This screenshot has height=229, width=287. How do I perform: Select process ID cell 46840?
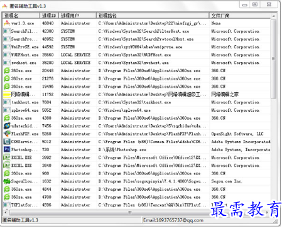[x=48, y=23]
